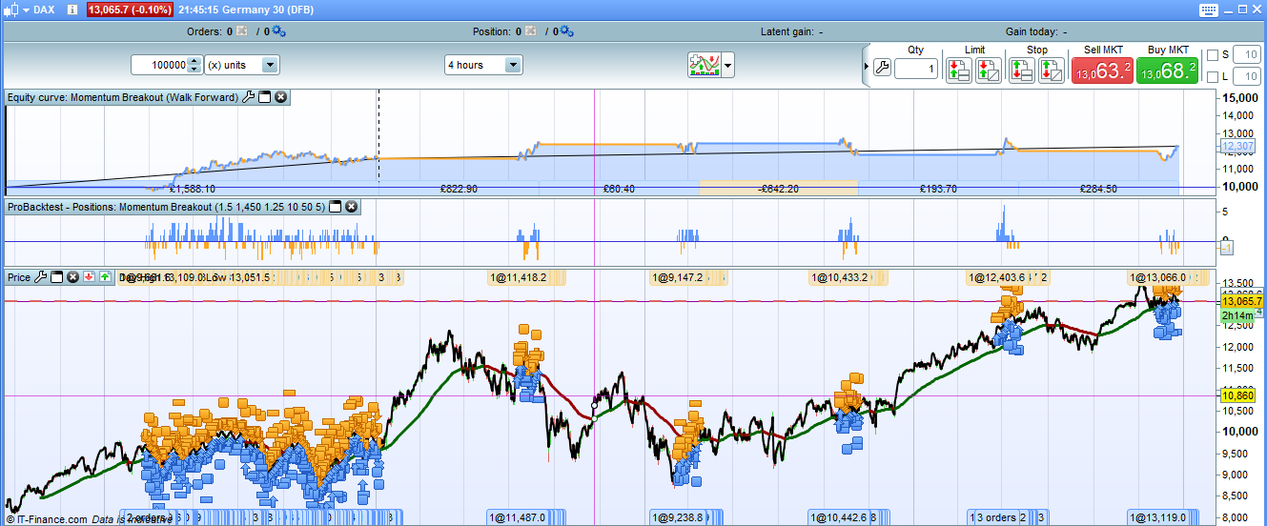Click the 3 orders label at chart bottom
1267x526 pixels.
[x=996, y=517]
